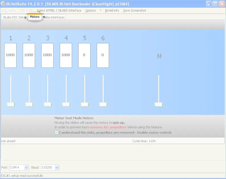Click Save Screenshot in menu bar
This screenshot has height=179, width=226.
point(134,11)
